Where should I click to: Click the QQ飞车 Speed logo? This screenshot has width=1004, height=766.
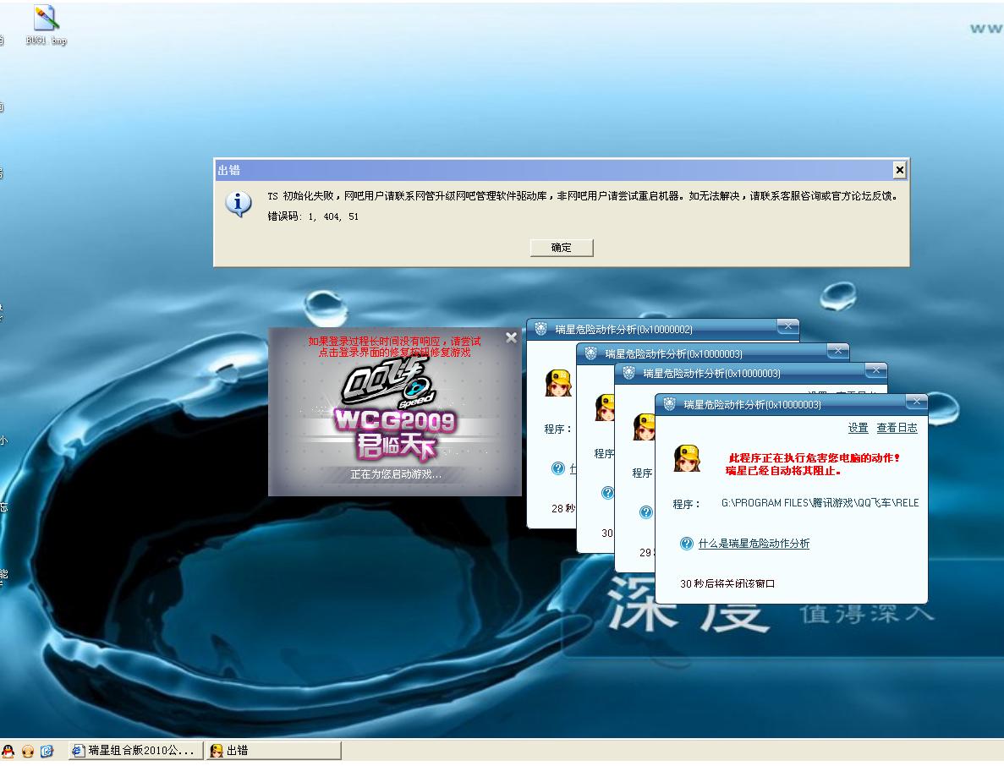click(x=389, y=384)
